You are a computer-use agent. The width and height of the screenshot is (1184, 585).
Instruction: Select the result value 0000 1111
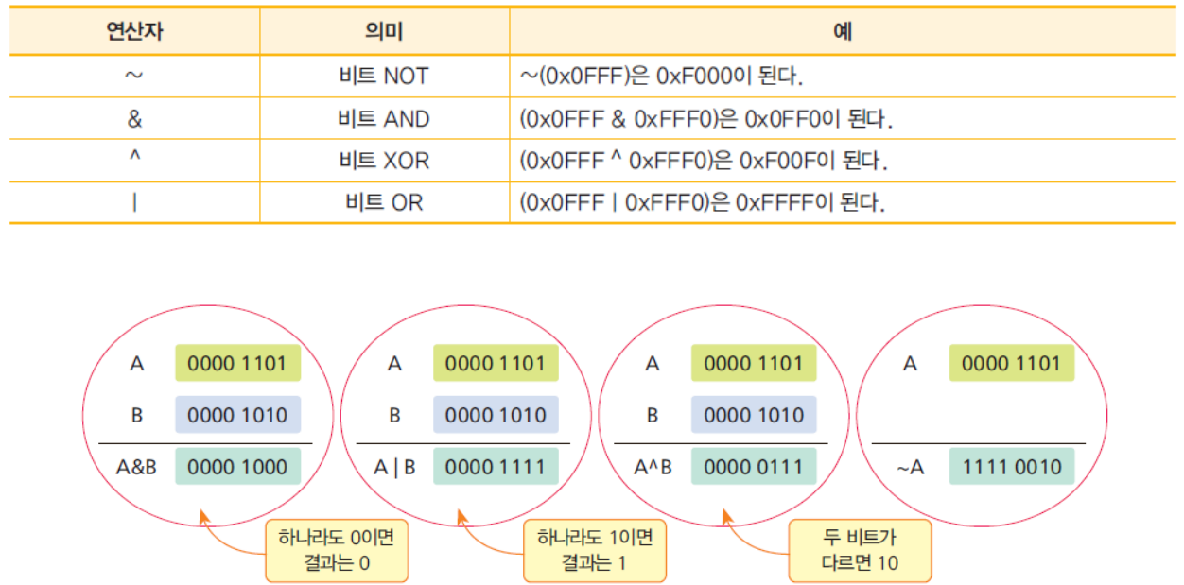tap(496, 466)
